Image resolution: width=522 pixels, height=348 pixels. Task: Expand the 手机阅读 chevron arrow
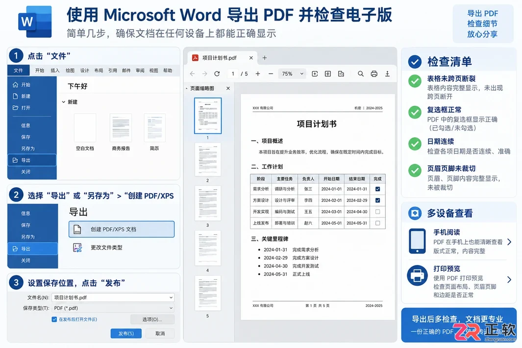509,242
